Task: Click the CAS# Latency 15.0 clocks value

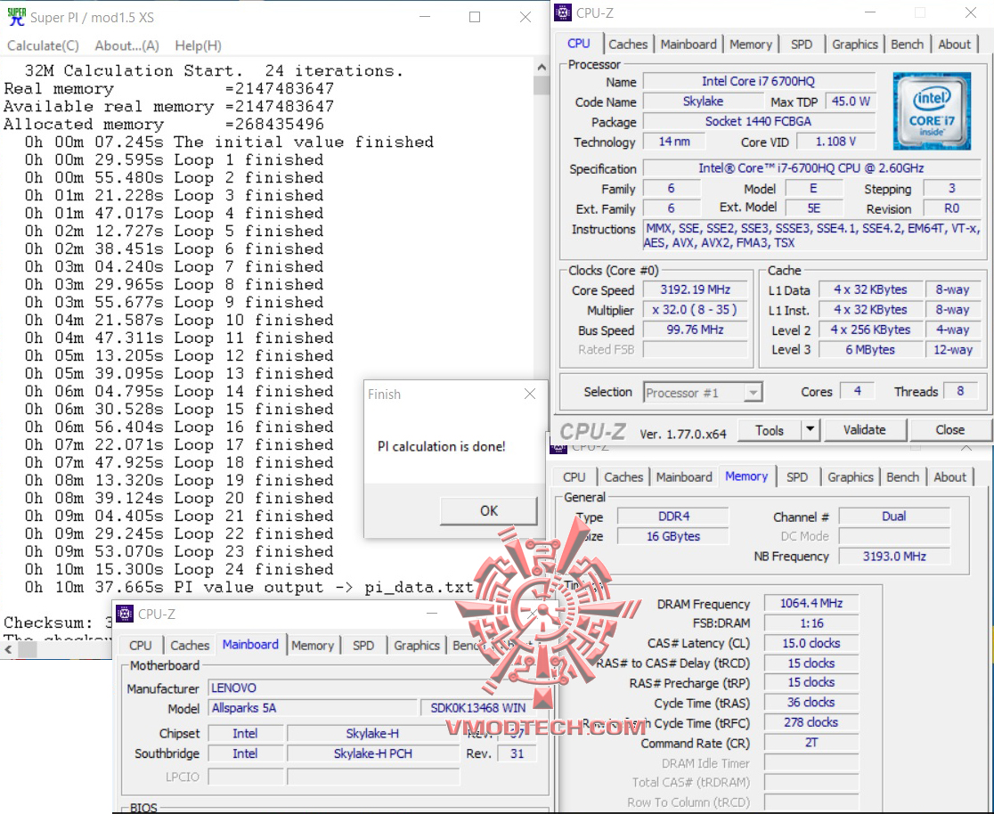Action: 811,644
